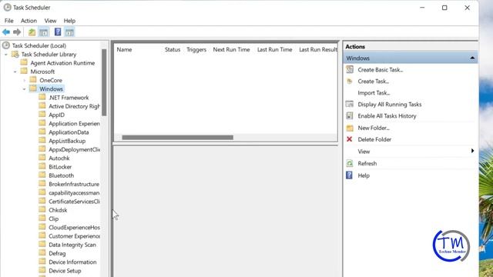Sort by Last Run Time column header
Image resolution: width=493 pixels, height=277 pixels.
point(274,49)
